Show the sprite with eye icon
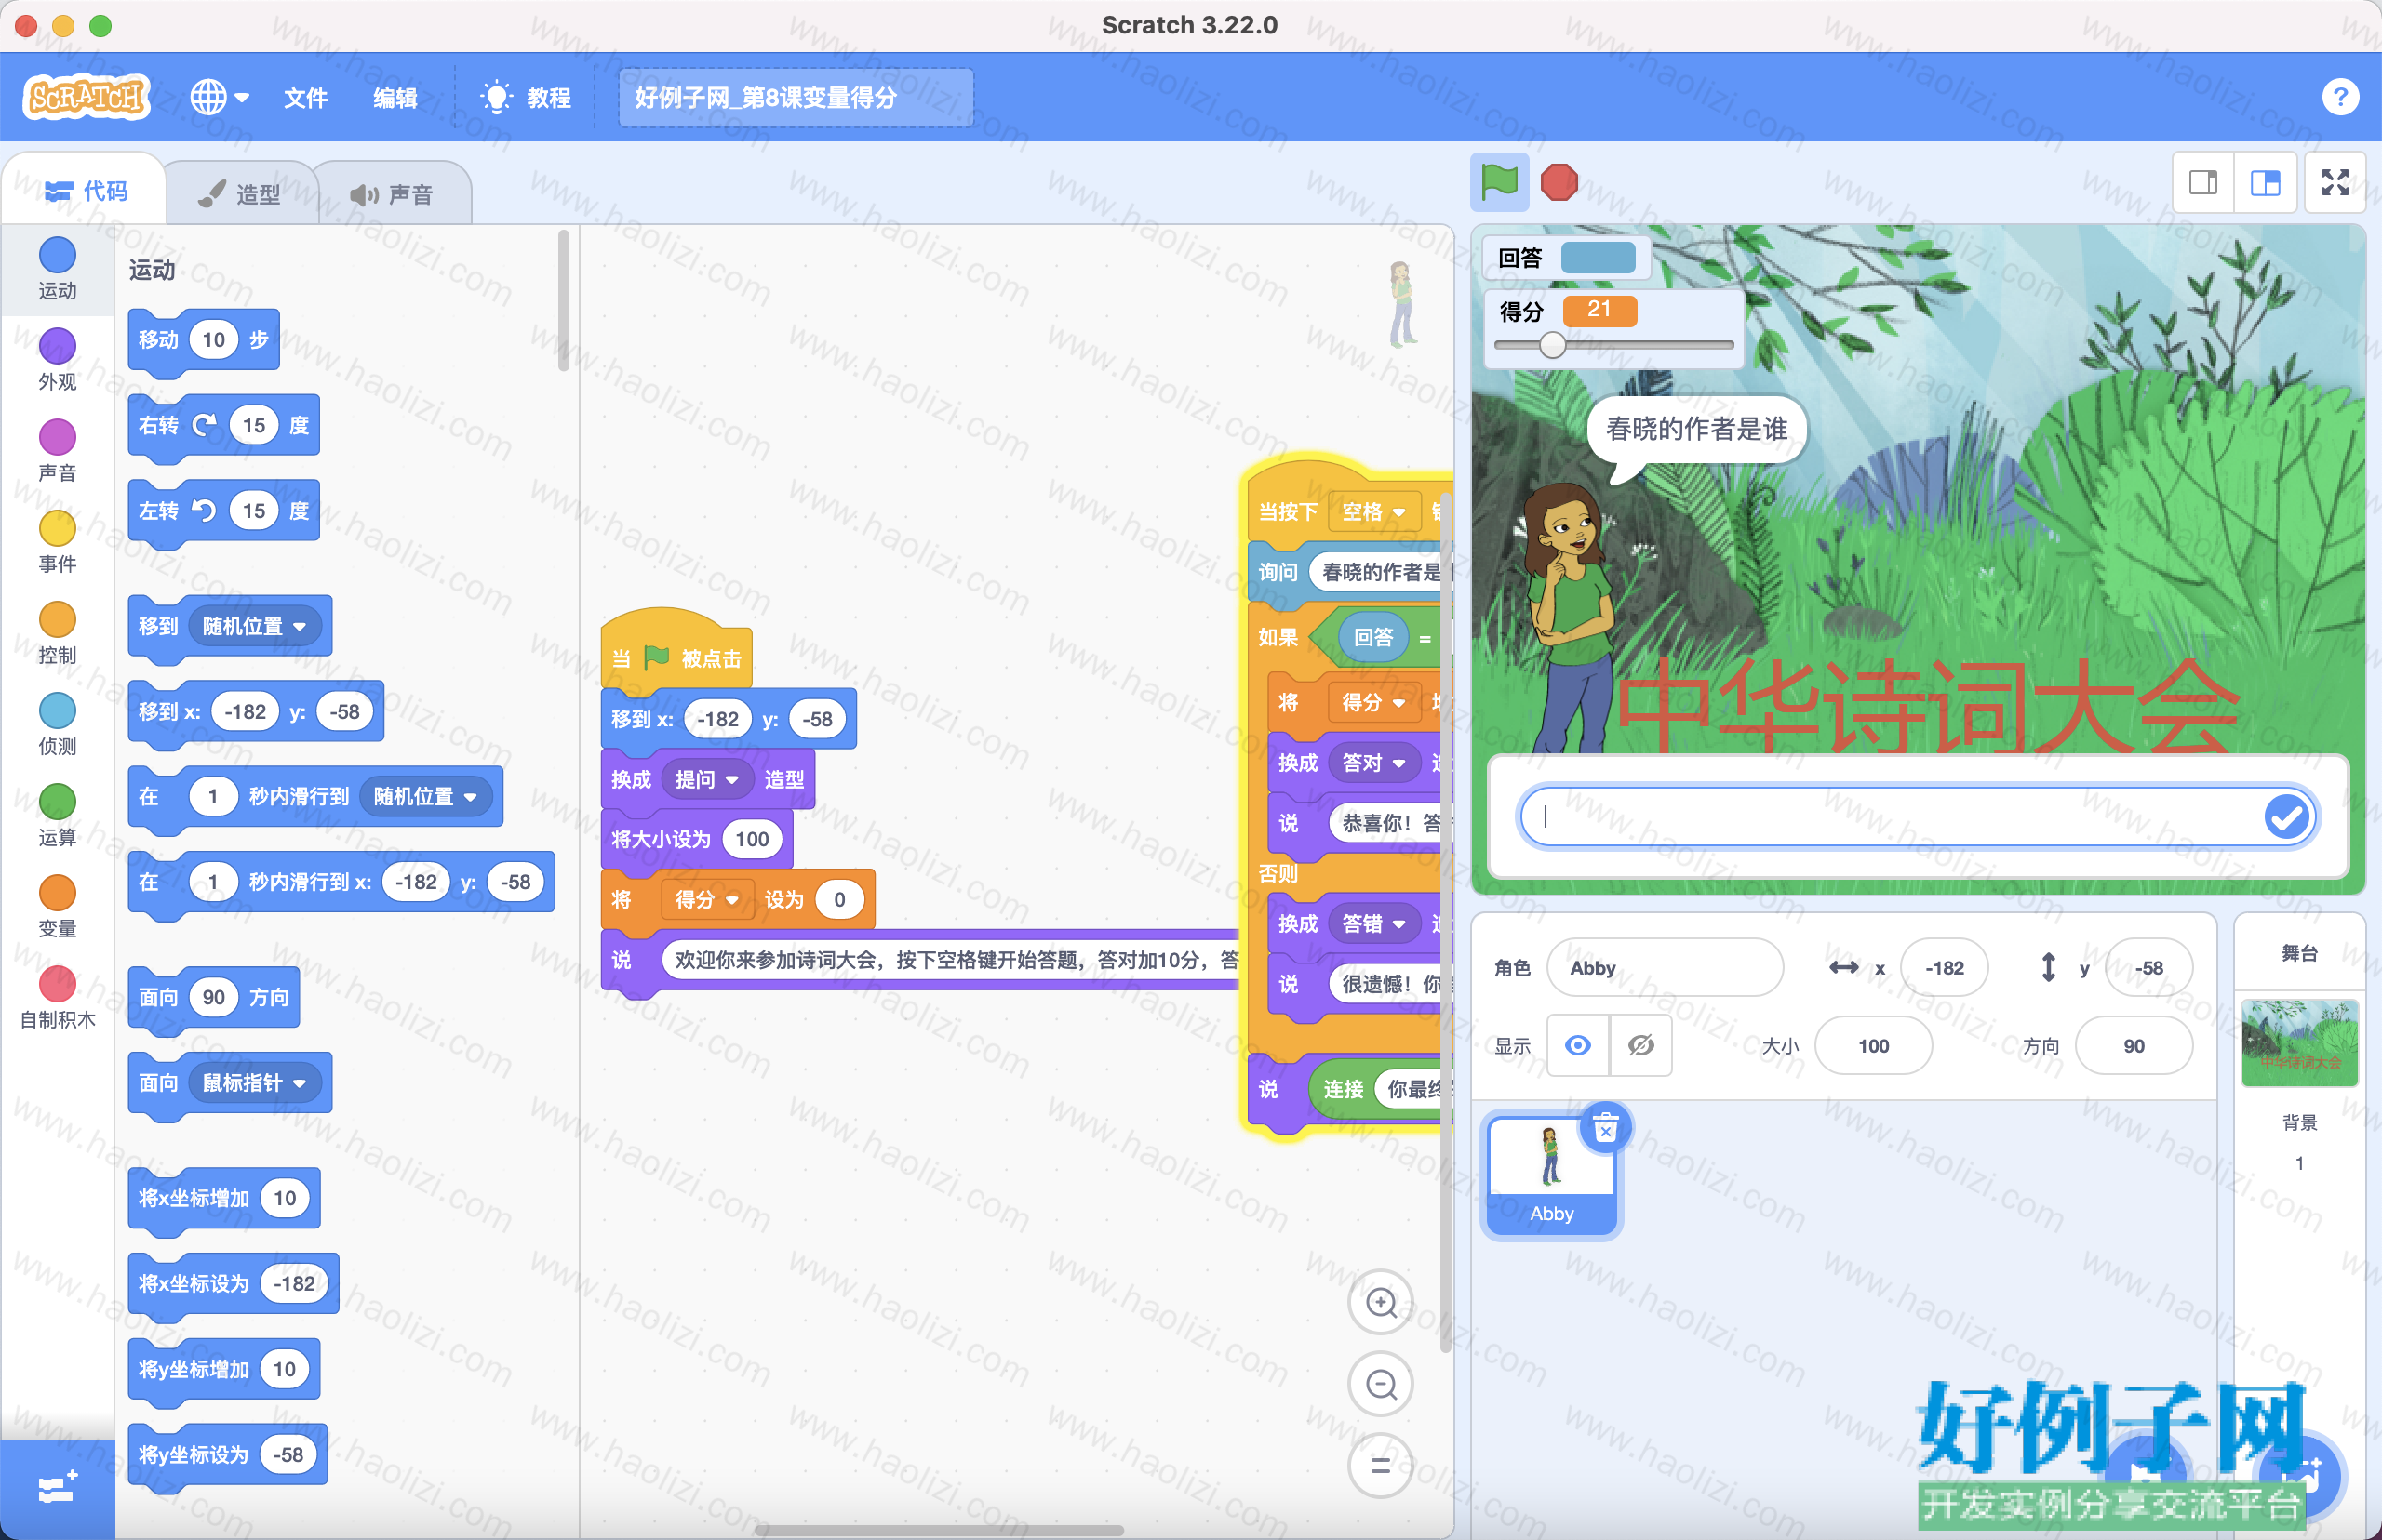Viewport: 2382px width, 1540px height. (1578, 1045)
